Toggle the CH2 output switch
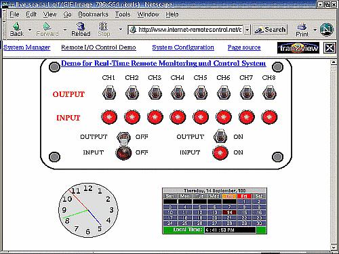This screenshot has height=254, width=339. point(132,93)
